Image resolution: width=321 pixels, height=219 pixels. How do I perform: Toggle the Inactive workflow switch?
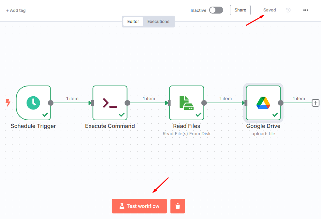[x=216, y=10]
